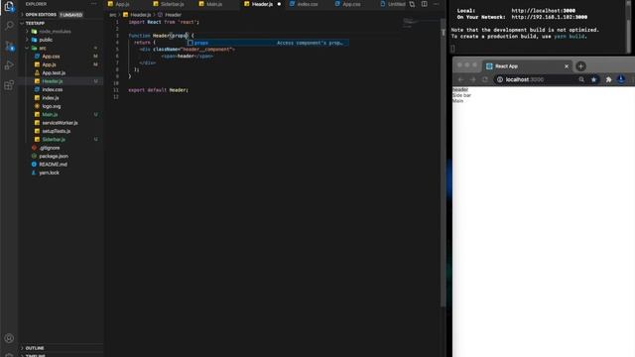Open editor more actions ellipsis menu

(437, 4)
